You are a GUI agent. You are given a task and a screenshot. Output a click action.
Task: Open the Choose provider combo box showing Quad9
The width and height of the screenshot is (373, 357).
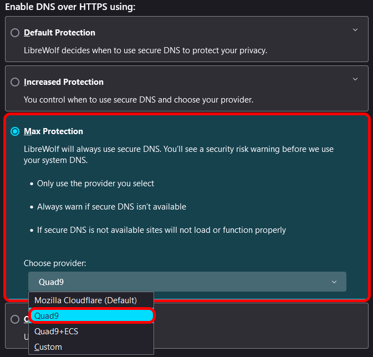(x=187, y=282)
